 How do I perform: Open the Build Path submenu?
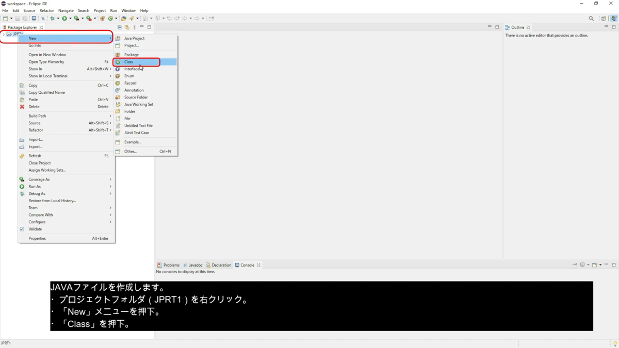[67, 116]
